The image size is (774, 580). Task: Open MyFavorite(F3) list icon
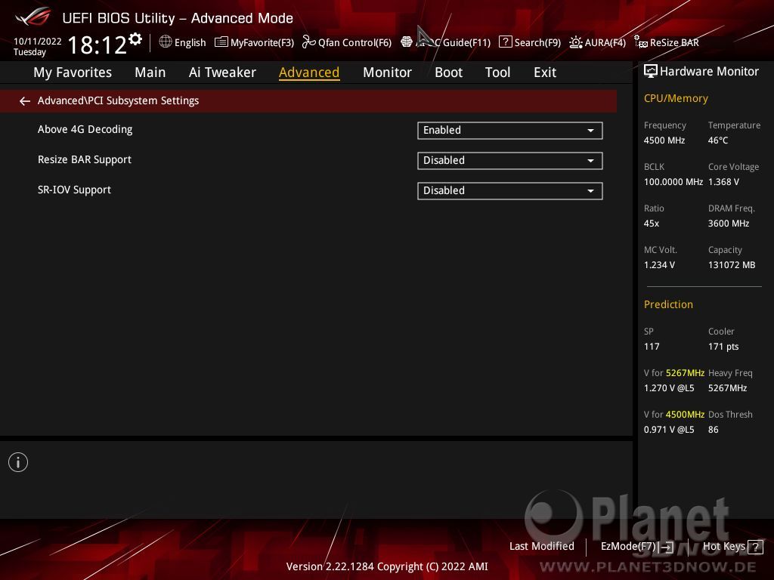(221, 42)
